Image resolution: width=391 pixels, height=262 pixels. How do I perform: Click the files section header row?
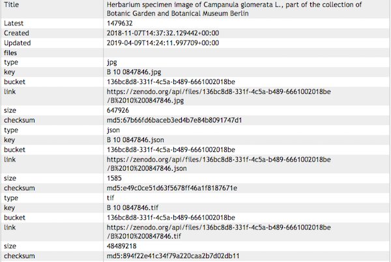point(195,53)
